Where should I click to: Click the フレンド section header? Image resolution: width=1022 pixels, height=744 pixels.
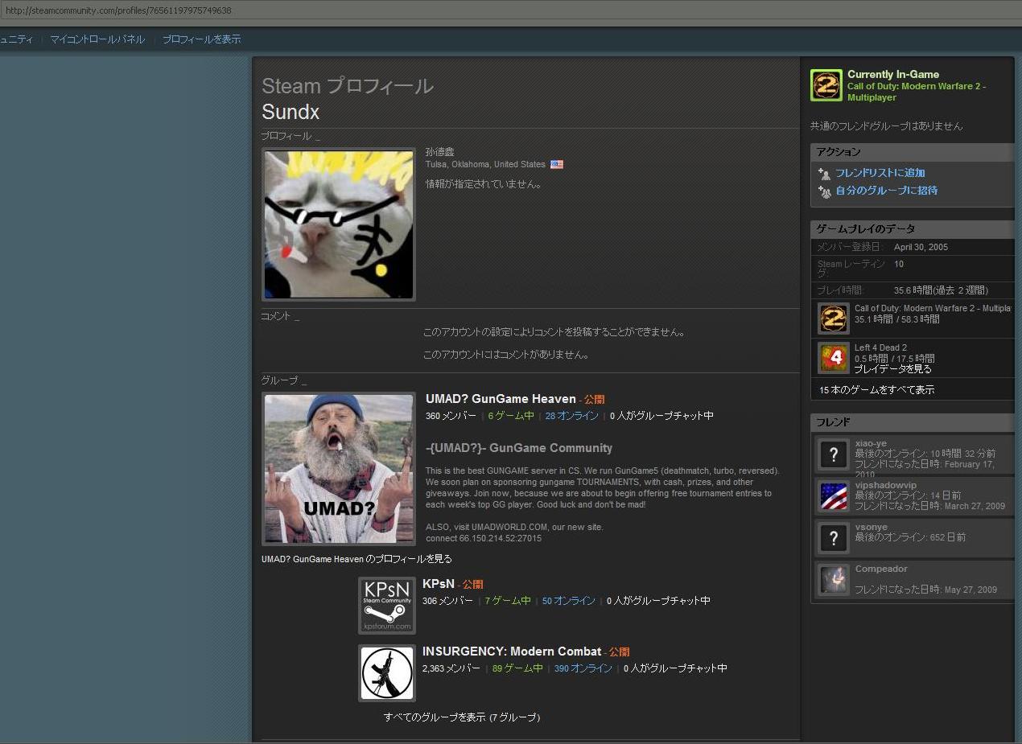913,422
